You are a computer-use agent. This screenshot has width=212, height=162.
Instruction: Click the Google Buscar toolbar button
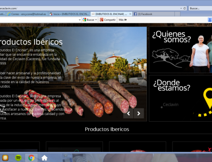pyautogui.click(x=88, y=20)
